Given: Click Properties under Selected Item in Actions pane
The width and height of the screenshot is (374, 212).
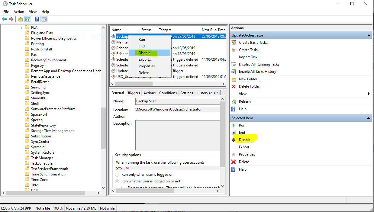Looking at the screenshot, I should pos(247,154).
